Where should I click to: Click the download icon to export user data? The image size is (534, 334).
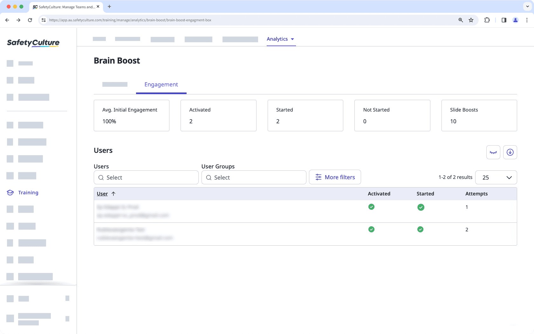tap(510, 152)
